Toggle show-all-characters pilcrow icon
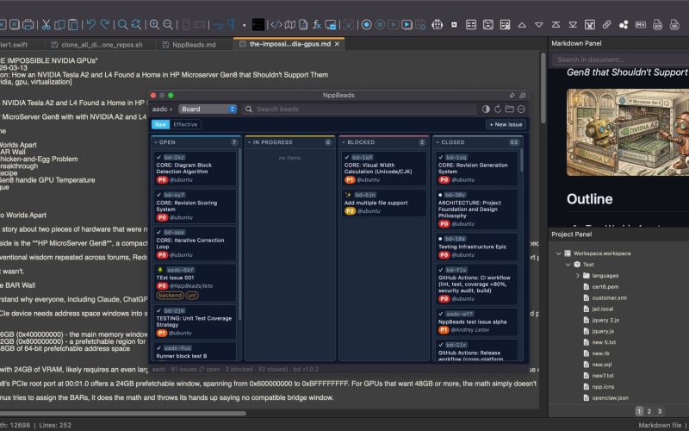The height and width of the screenshot is (431, 689). (x=231, y=25)
